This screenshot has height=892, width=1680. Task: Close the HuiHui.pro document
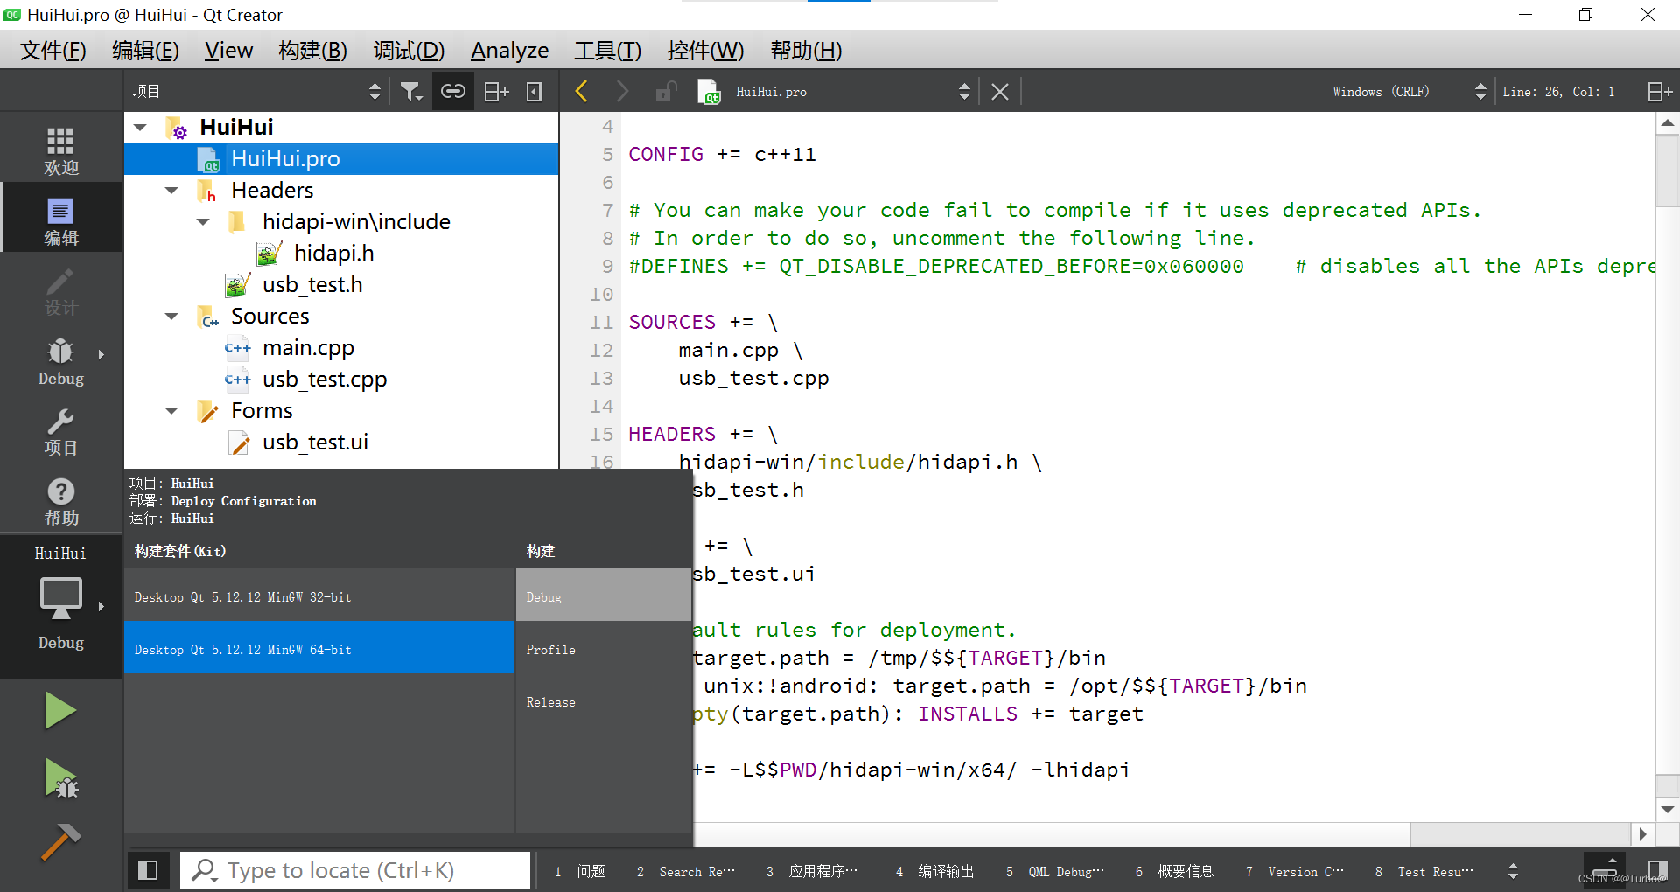tap(1000, 91)
